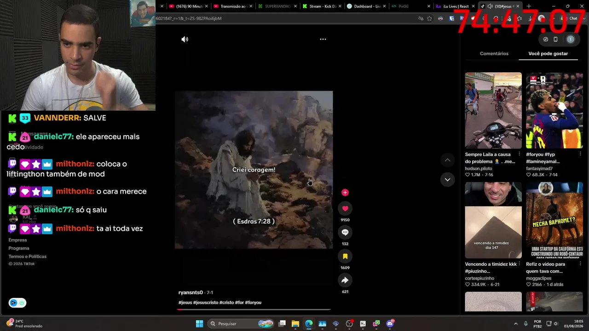Click the Jesus painting video player
The image size is (589, 331).
tap(254, 170)
